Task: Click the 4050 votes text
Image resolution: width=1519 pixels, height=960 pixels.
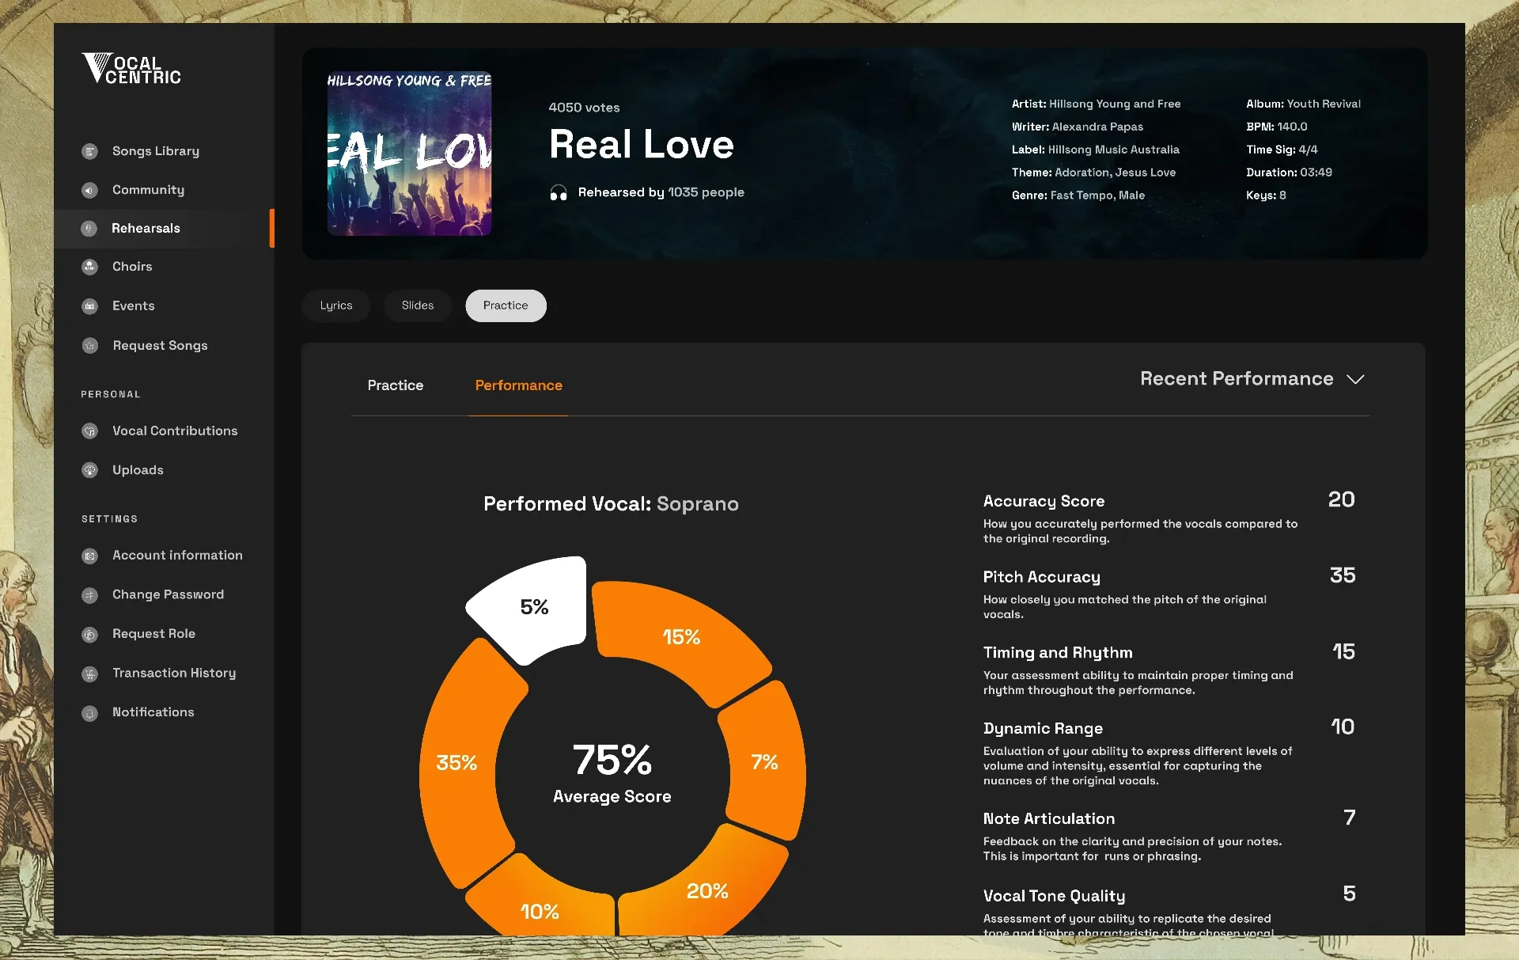Action: pos(584,108)
